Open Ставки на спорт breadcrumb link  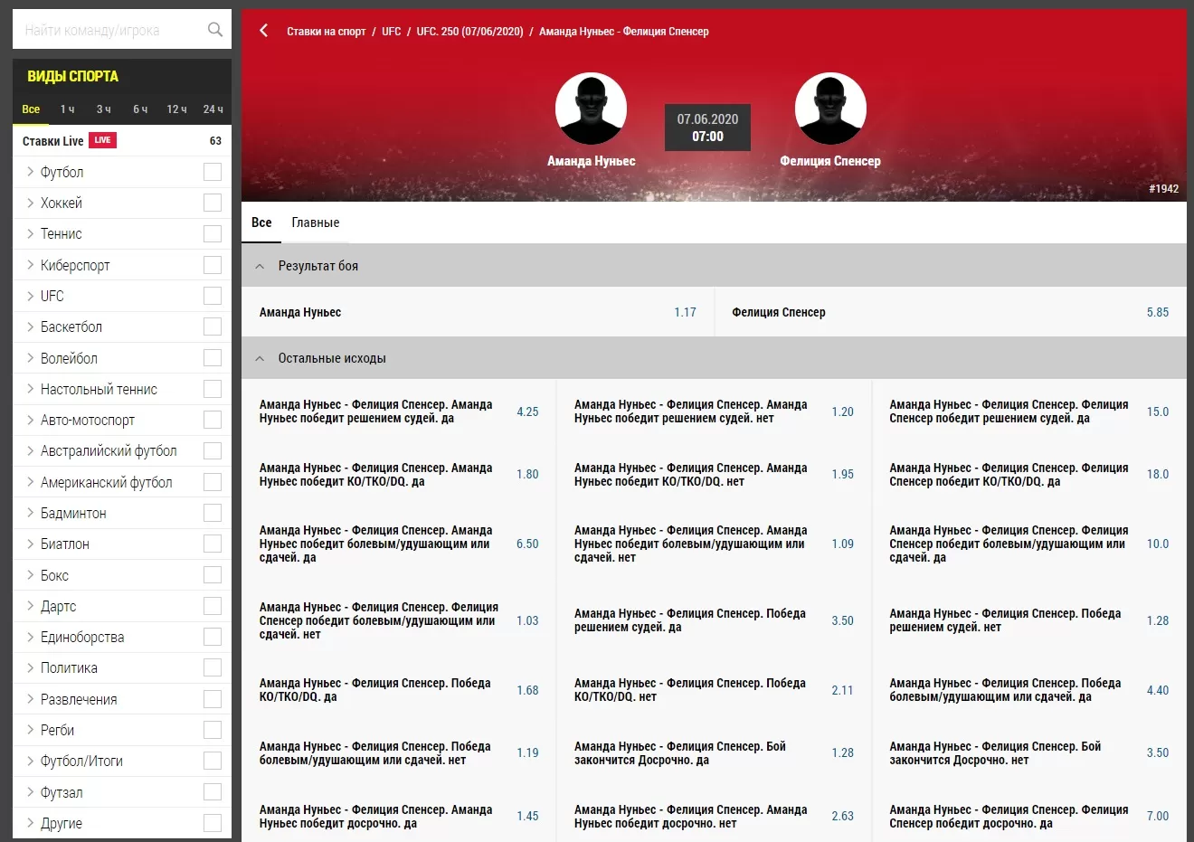(x=326, y=32)
